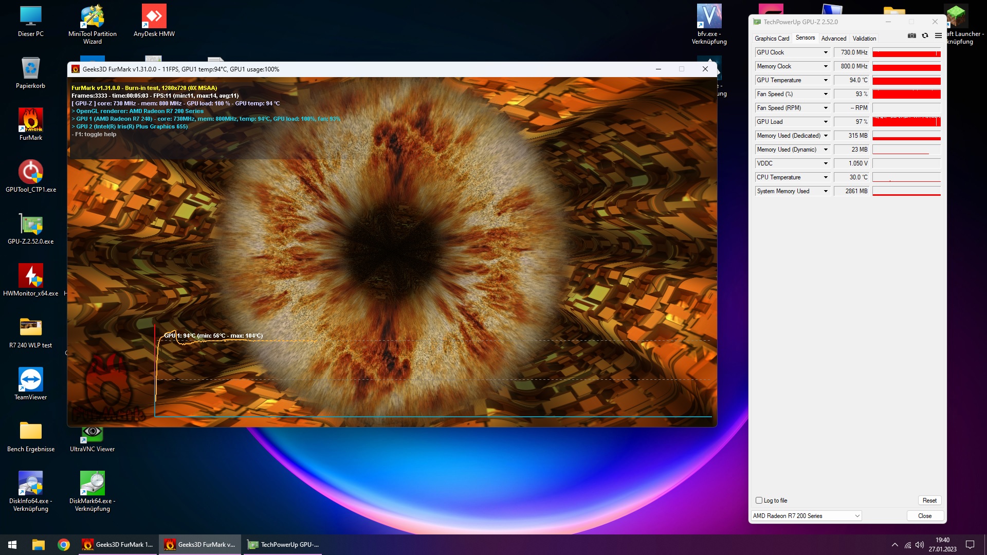Image resolution: width=987 pixels, height=555 pixels.
Task: Click the Chrome icon in the taskbar
Action: [64, 545]
